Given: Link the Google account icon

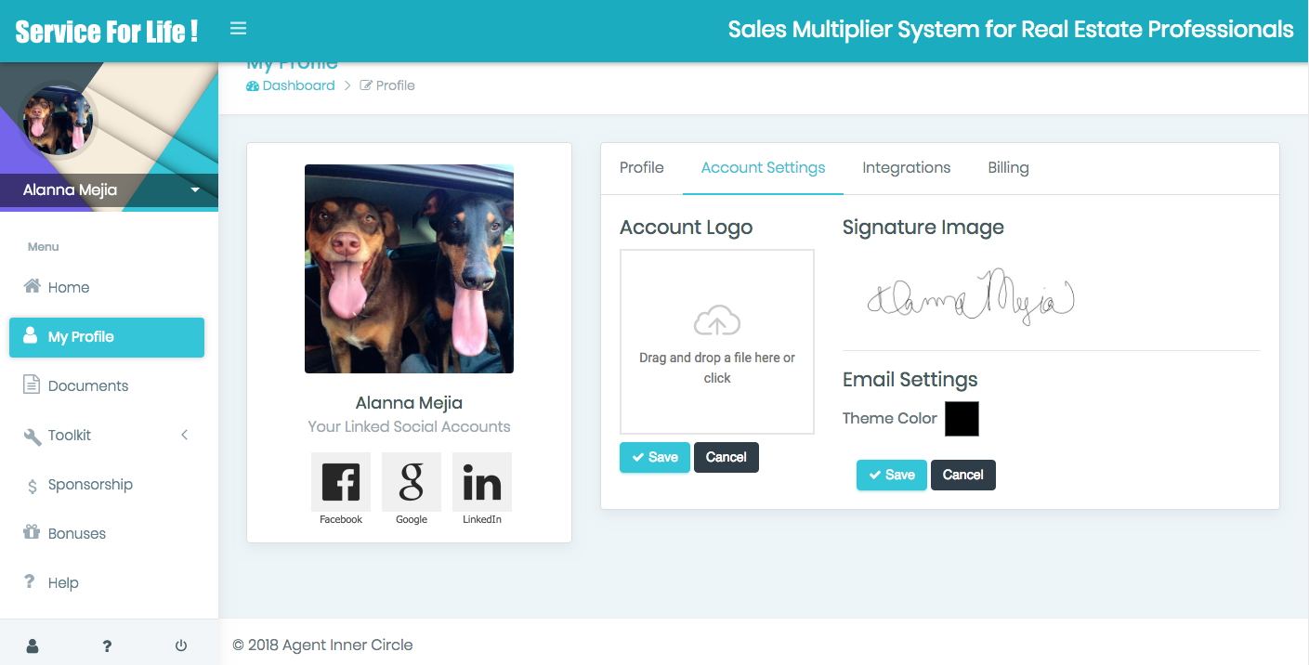Looking at the screenshot, I should pyautogui.click(x=412, y=482).
